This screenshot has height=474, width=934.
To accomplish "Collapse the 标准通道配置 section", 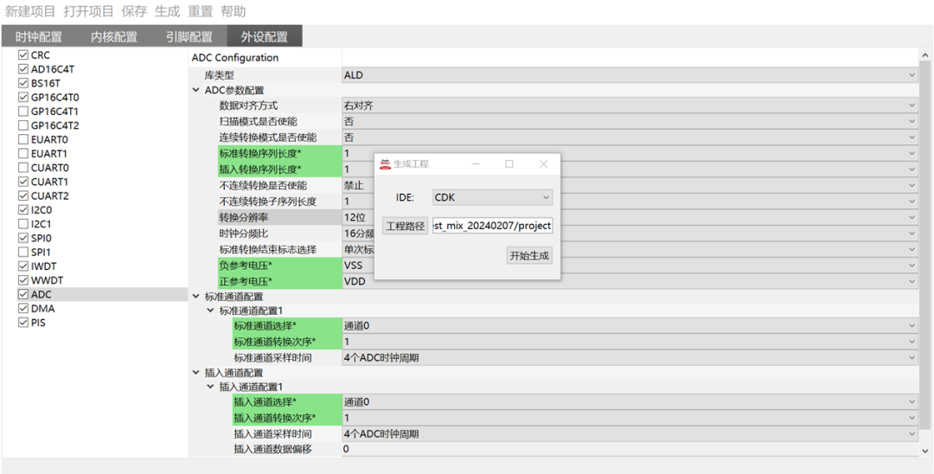I will (x=196, y=296).
